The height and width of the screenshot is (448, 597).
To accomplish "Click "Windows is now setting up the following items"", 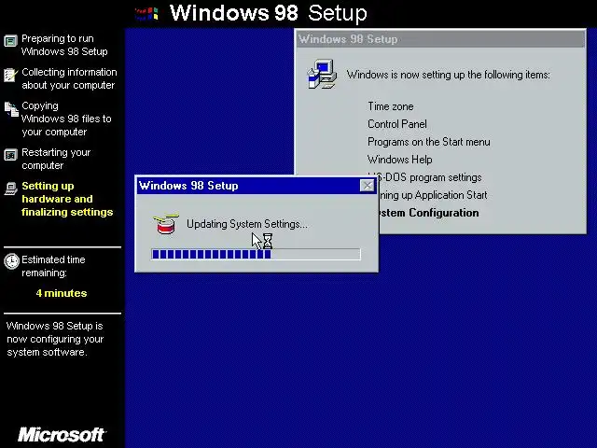I will (x=448, y=75).
